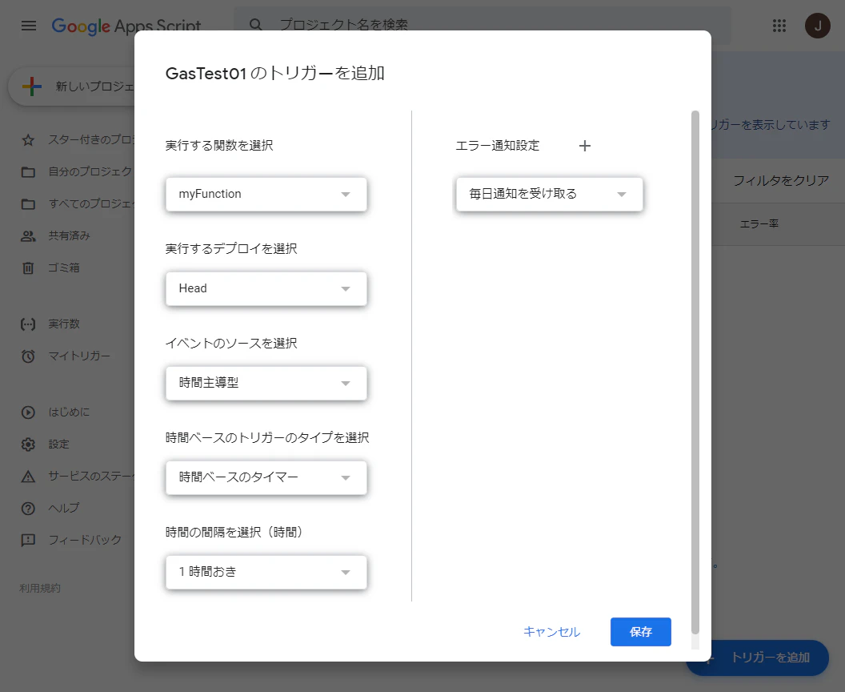
Task: Click the colorful plus icon for new project
Action: (32, 86)
